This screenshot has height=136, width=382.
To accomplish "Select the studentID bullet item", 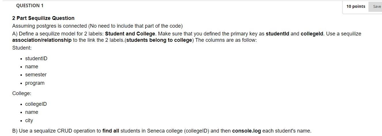I will tap(36, 58).
